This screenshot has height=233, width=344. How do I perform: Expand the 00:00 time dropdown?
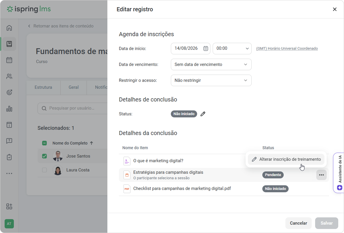point(232,48)
